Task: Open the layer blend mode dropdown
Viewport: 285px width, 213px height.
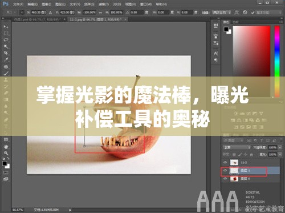Action: [x=237, y=147]
